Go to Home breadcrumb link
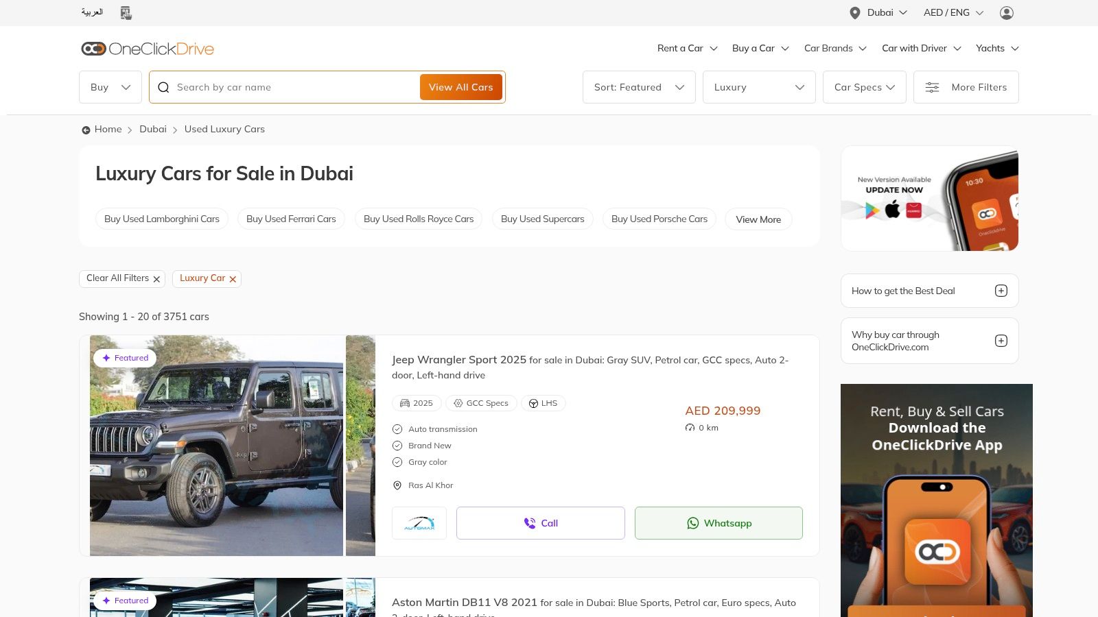 tap(108, 129)
